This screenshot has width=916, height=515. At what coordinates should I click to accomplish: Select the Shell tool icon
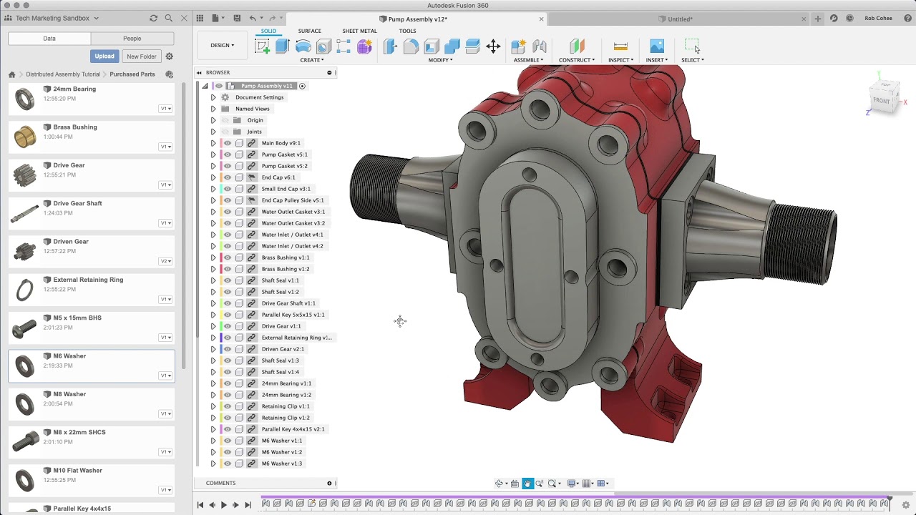pyautogui.click(x=432, y=46)
